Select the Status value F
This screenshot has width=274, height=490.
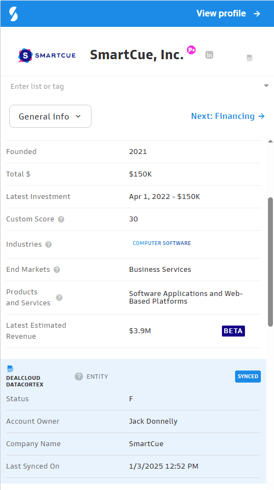pyautogui.click(x=131, y=399)
